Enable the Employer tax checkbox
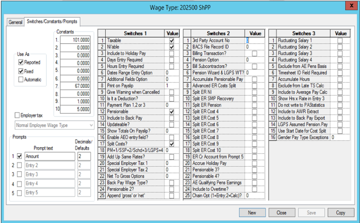Screen dimensions: 360x223 (x=17, y=115)
